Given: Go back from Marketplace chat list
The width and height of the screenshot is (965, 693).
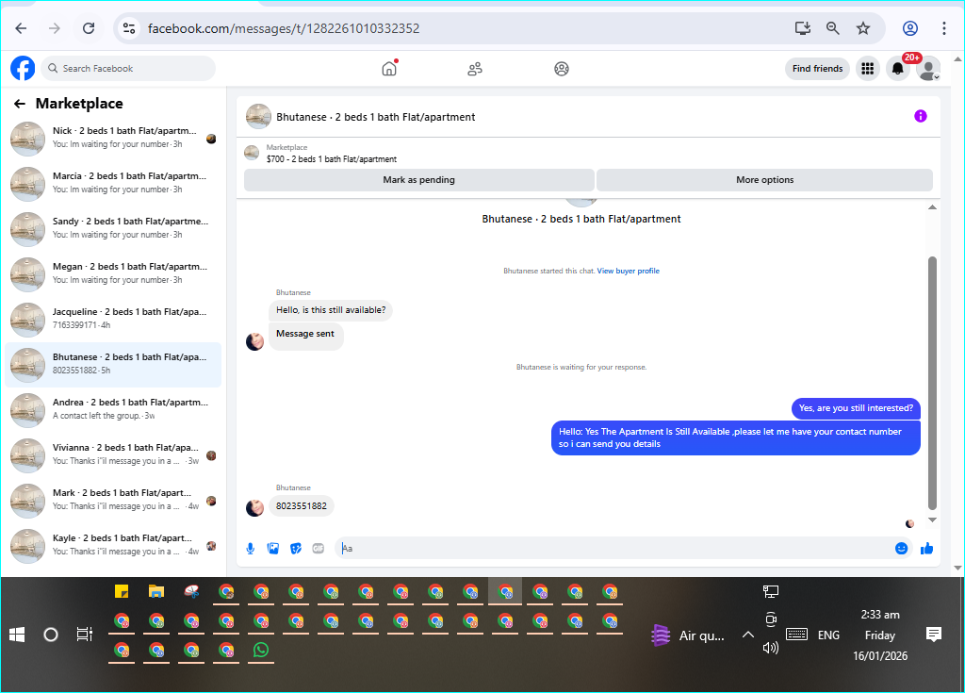Looking at the screenshot, I should click(20, 104).
